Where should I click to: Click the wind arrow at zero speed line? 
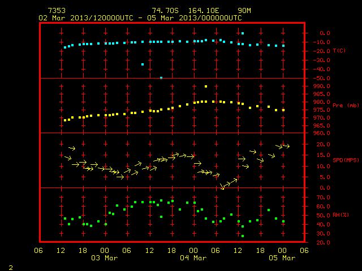[x=222, y=187]
